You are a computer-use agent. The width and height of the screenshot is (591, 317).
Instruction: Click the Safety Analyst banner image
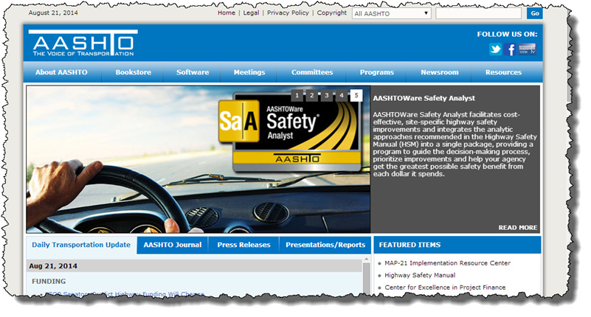198,159
